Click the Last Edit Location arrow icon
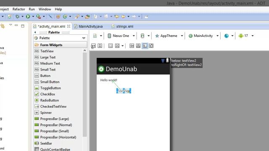The image size is (269, 151). point(117,16)
